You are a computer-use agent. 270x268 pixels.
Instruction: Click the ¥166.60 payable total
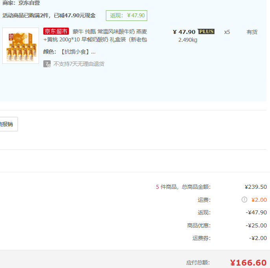248,262
